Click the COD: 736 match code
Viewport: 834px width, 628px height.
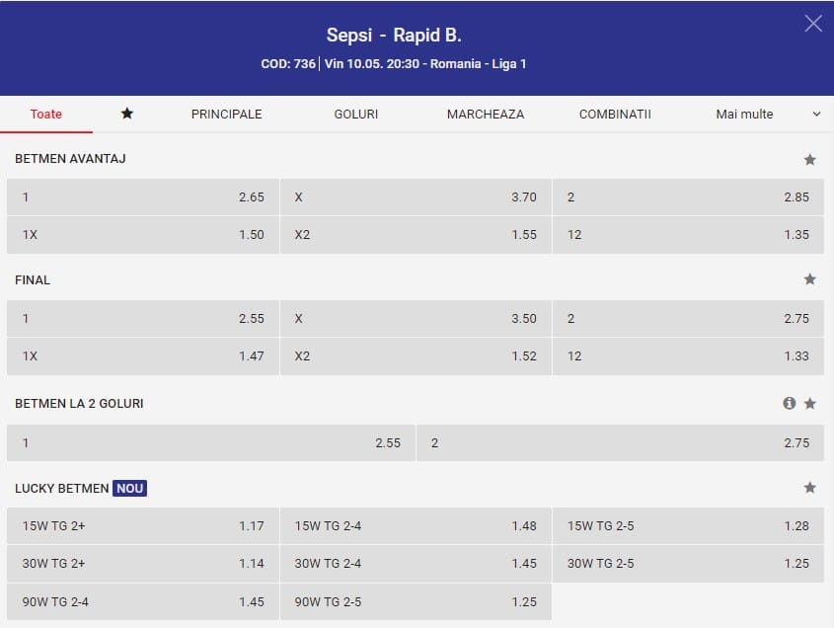[x=288, y=64]
